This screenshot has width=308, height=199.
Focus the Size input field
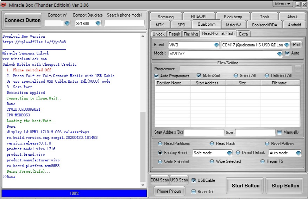coord(255,133)
